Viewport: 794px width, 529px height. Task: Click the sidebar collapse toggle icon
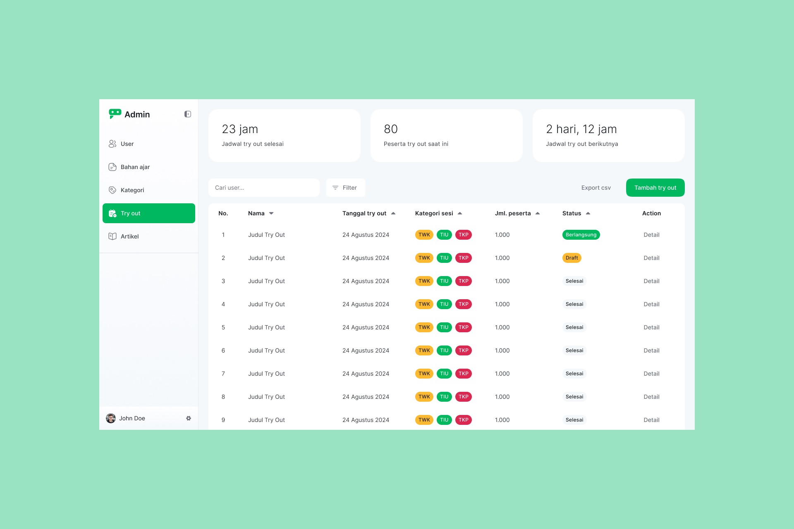pos(188,114)
